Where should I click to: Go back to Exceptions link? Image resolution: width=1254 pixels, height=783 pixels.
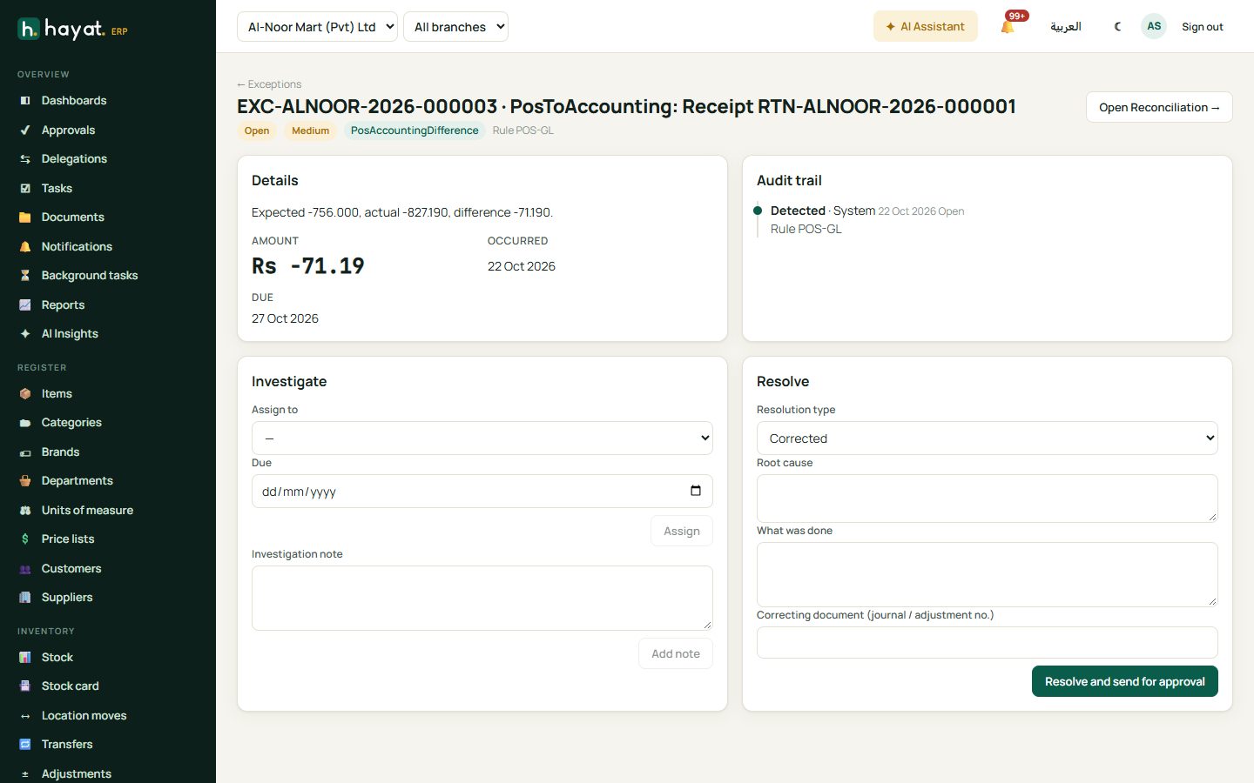[x=269, y=84]
